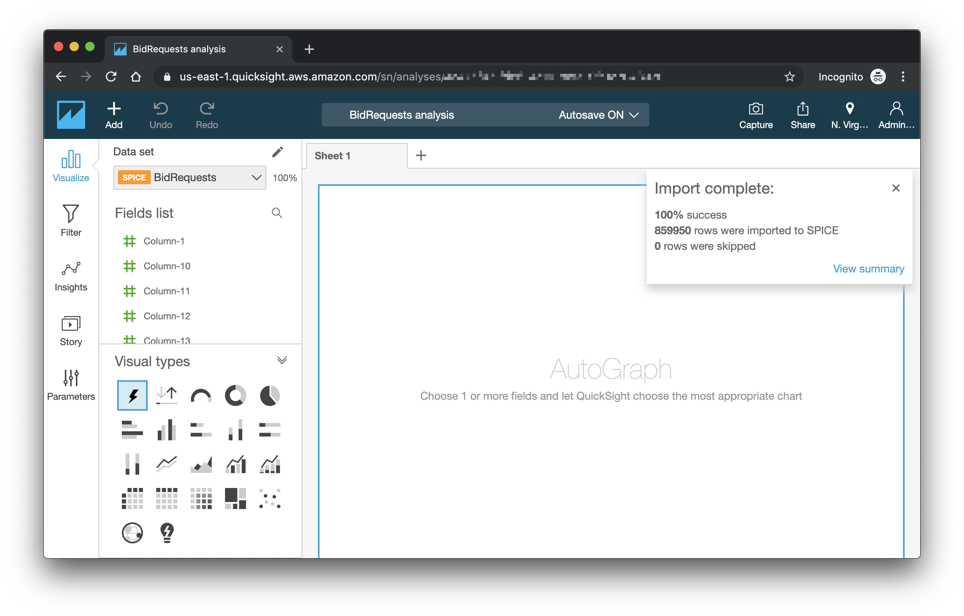
Task: Pick the scatter plot visual type
Action: (270, 498)
